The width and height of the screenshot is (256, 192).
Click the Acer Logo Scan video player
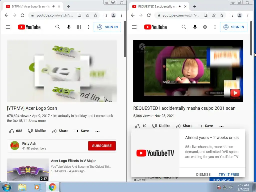62,71
